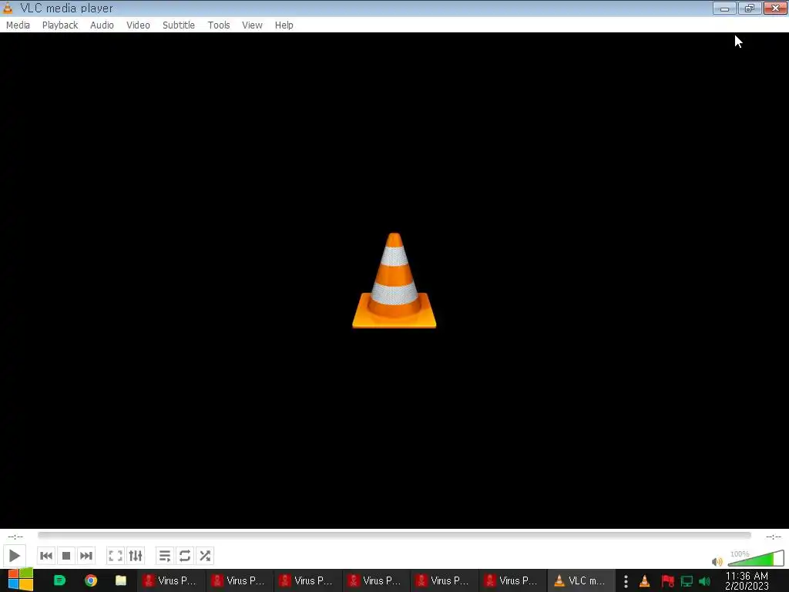Stop playback with the square Stop button

pyautogui.click(x=66, y=556)
